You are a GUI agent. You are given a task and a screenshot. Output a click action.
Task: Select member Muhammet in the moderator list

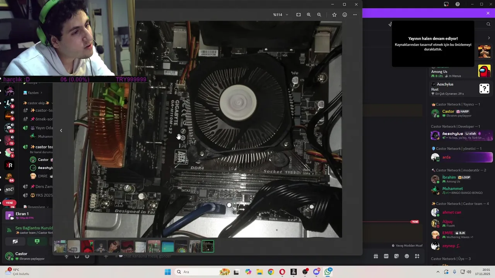tap(461, 190)
